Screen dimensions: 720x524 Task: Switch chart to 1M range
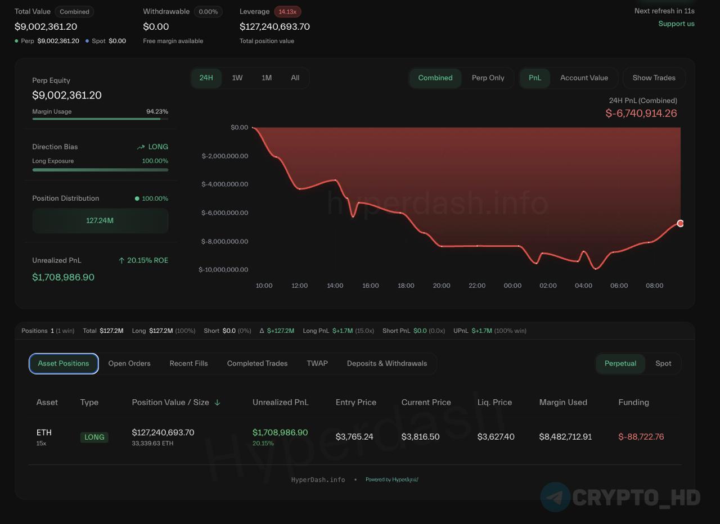pyautogui.click(x=267, y=78)
